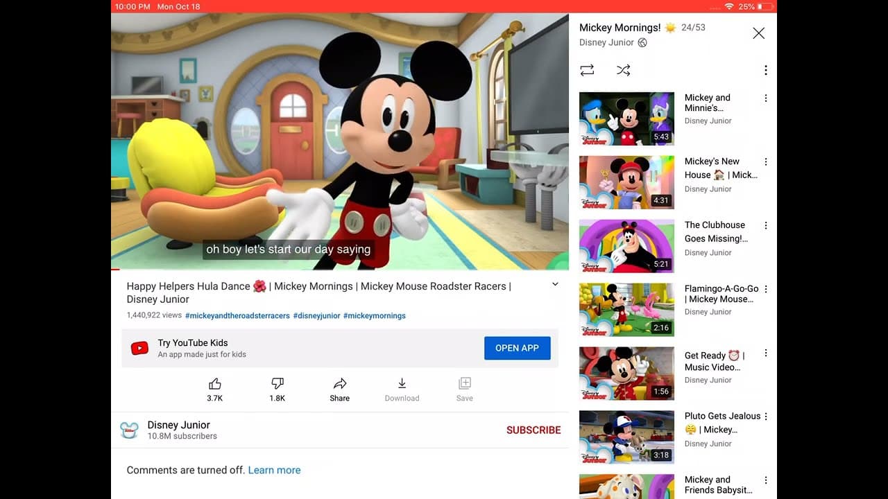Click the YouTube Kids logo icon
This screenshot has width=888, height=499.
[139, 348]
